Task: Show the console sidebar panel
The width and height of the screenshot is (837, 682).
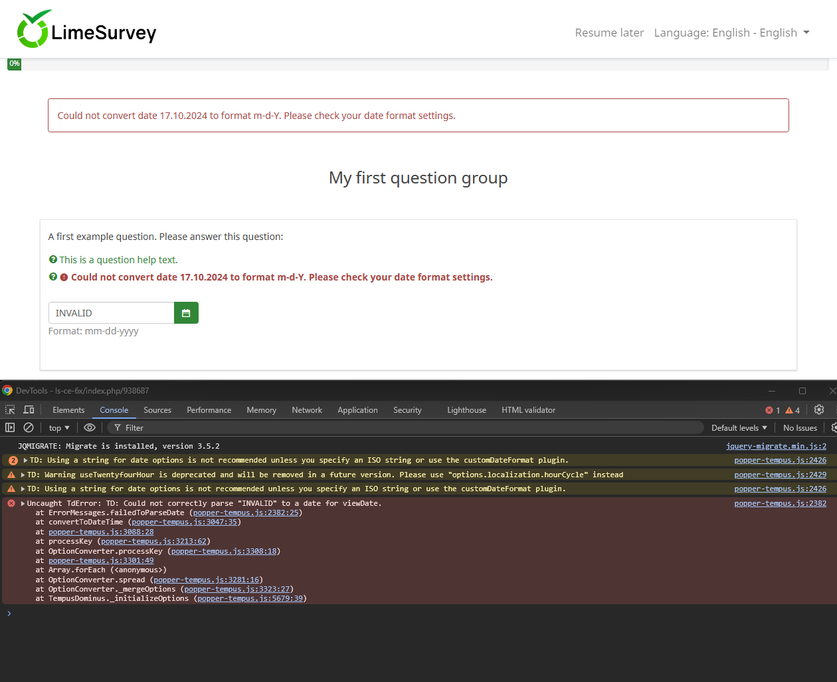Action: (10, 428)
